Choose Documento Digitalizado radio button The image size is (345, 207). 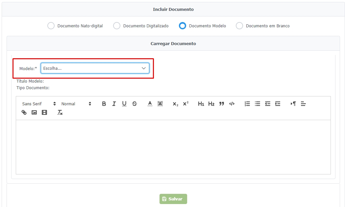click(117, 26)
